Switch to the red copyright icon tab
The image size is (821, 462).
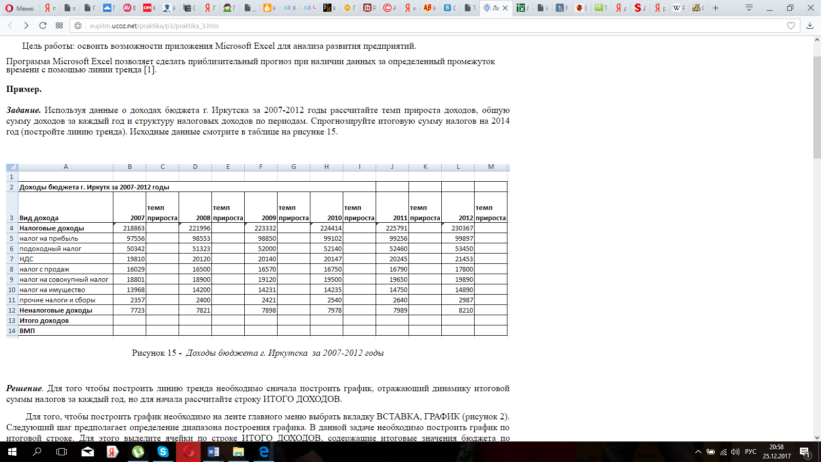pyautogui.click(x=389, y=8)
